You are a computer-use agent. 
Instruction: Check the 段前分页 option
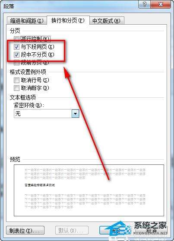click(16, 63)
